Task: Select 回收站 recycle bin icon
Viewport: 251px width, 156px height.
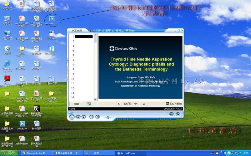Action: pos(7,50)
